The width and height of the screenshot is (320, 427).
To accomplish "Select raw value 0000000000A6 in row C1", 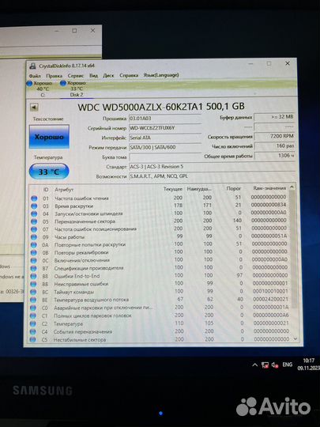I will click(x=271, y=316).
